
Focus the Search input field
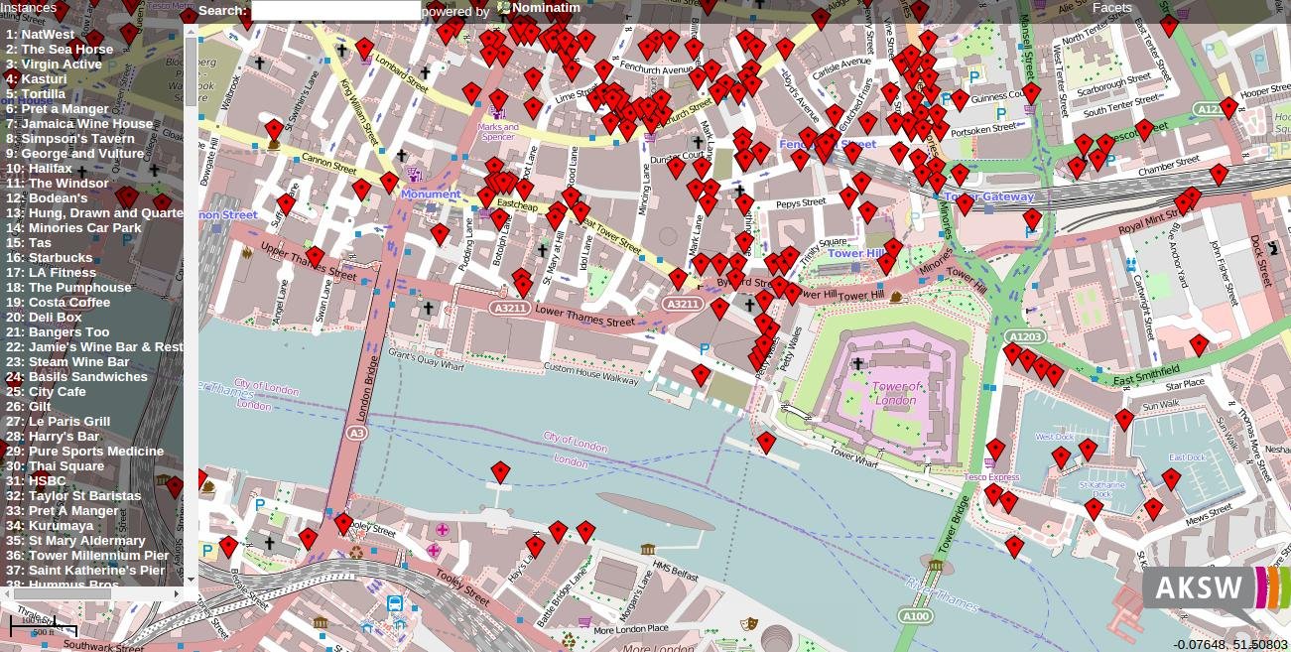[335, 11]
